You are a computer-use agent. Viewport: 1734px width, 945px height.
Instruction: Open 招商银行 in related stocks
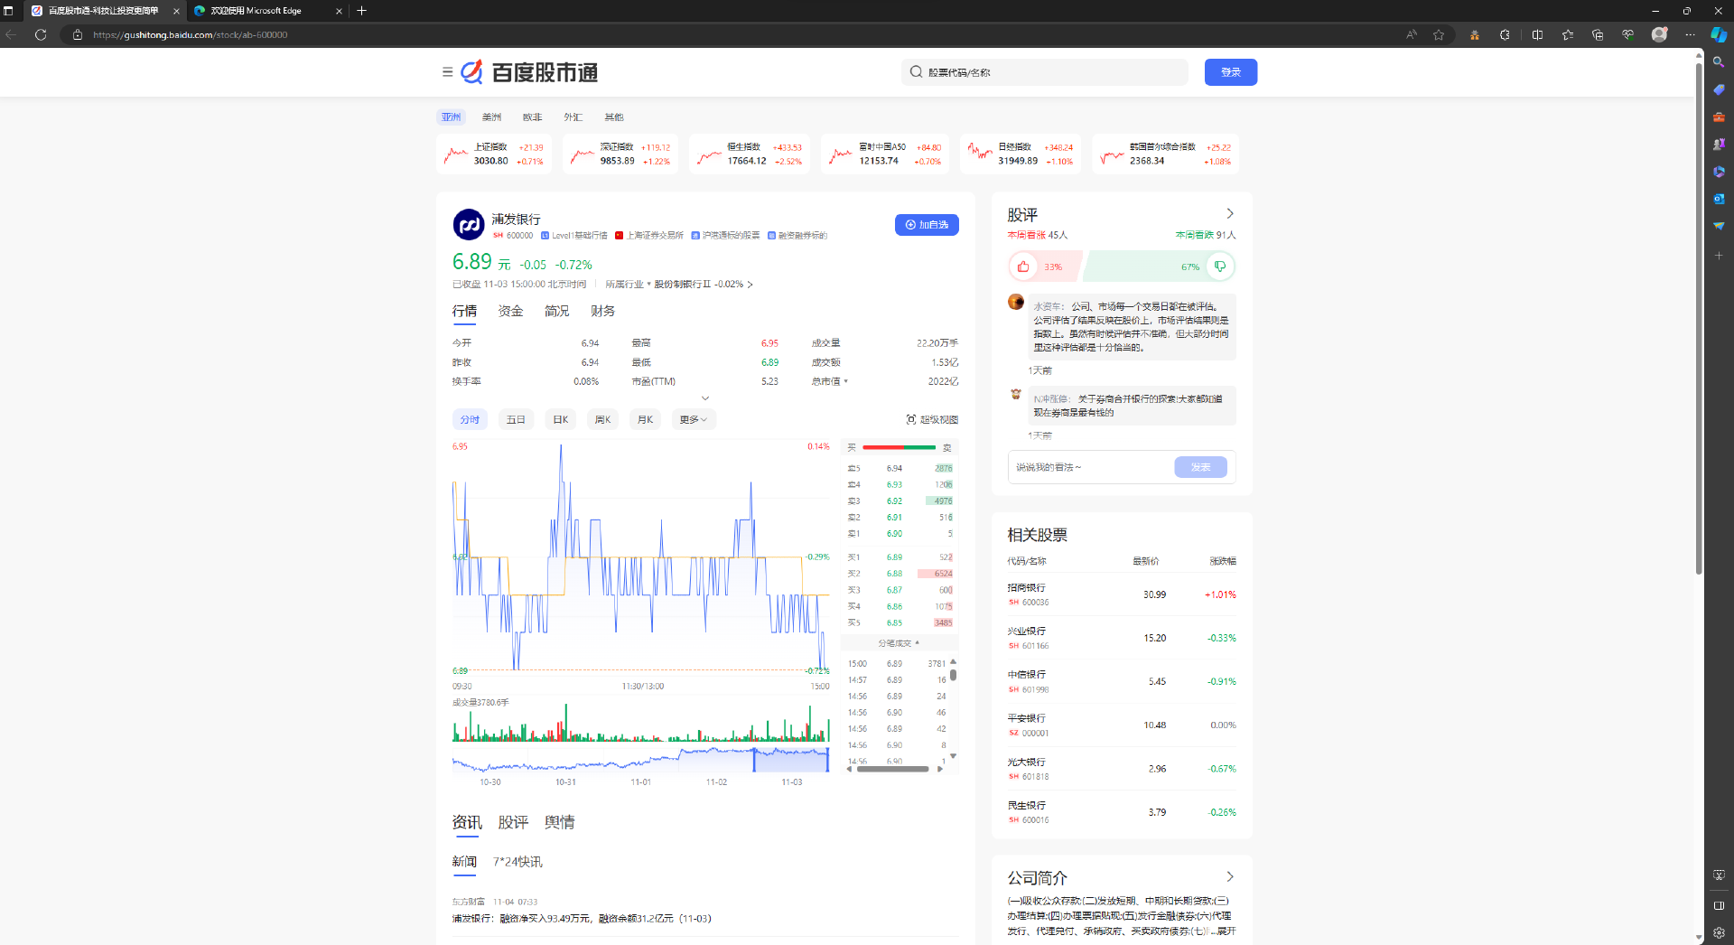pos(1121,594)
